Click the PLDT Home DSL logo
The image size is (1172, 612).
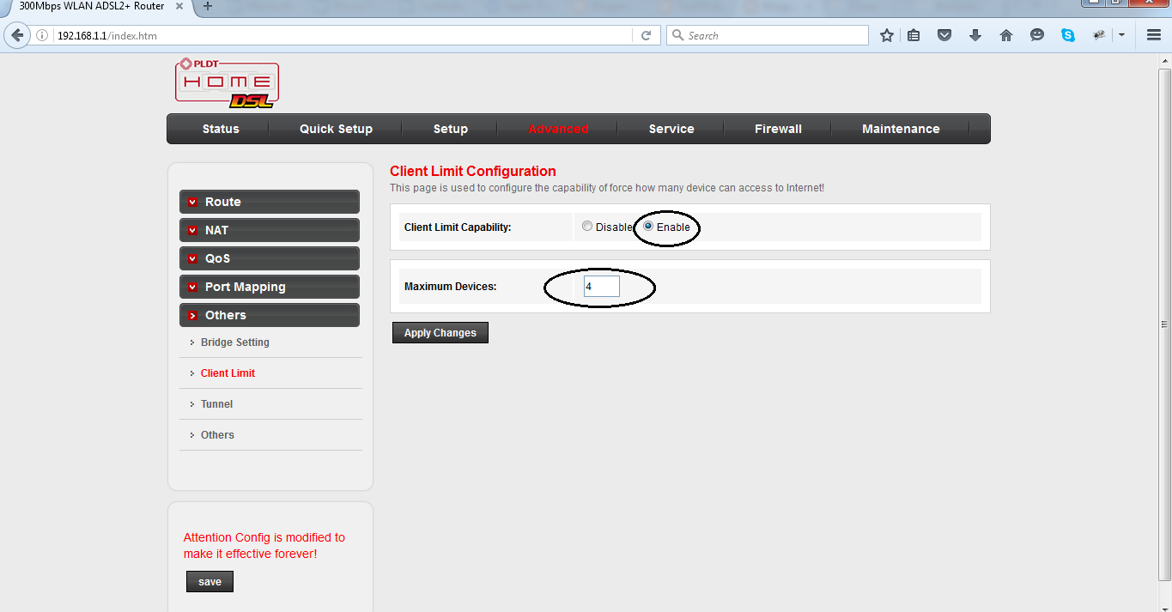[x=227, y=82]
